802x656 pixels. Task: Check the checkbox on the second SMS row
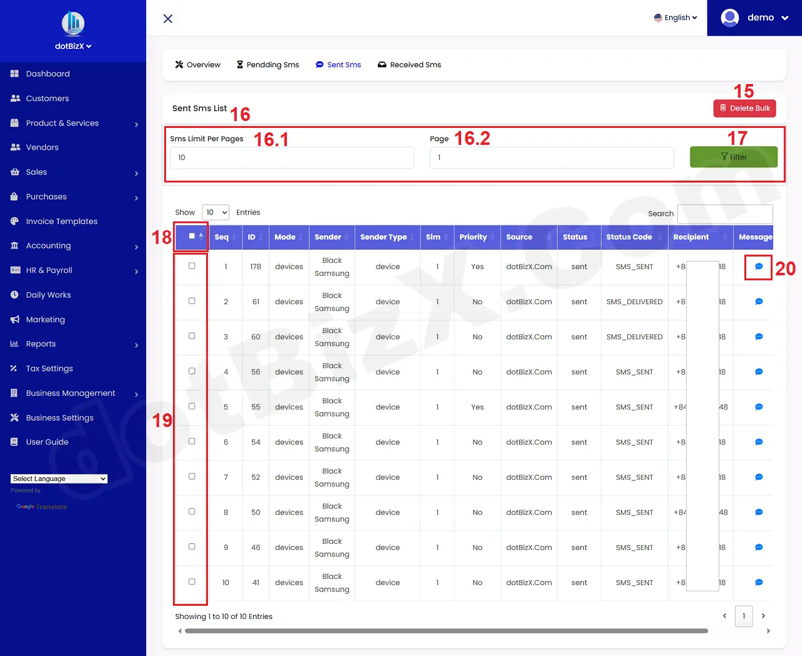click(x=190, y=302)
